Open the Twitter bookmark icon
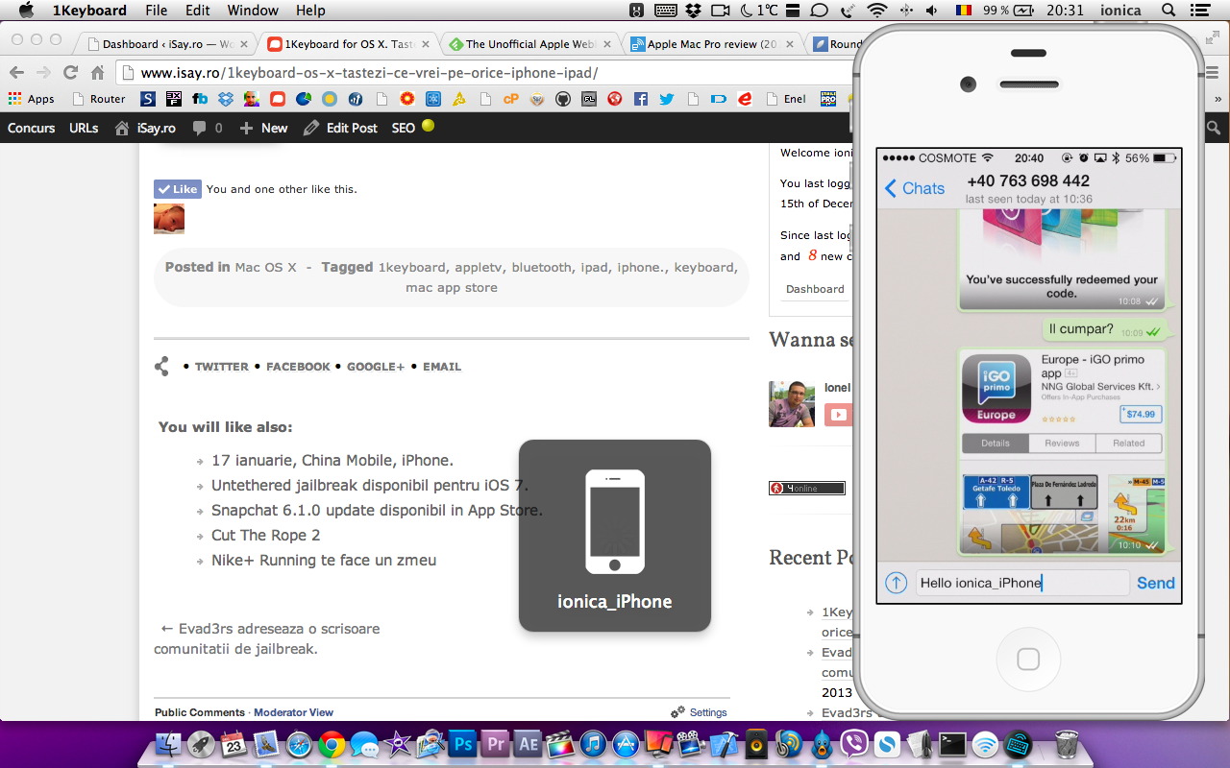1230x768 pixels. 666,99
